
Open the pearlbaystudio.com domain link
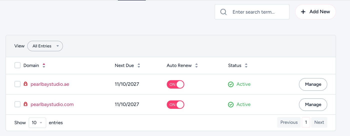[x=52, y=104]
